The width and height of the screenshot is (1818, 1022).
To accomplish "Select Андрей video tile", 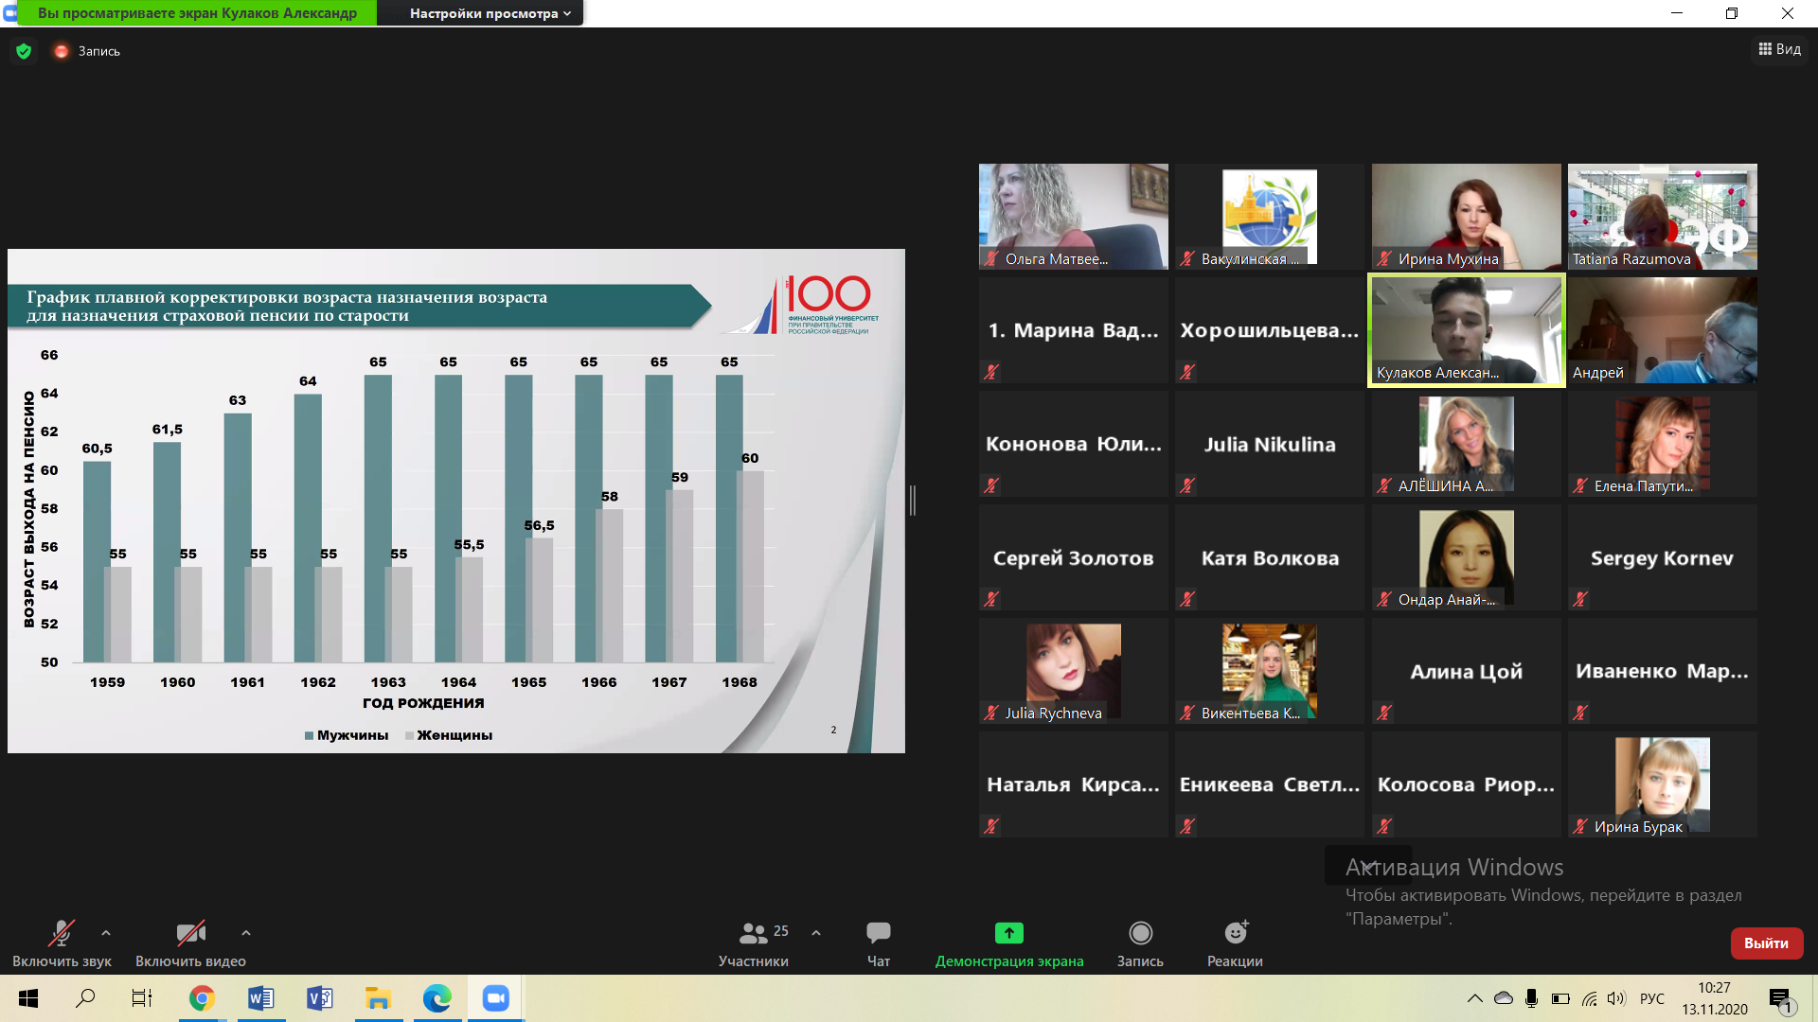I will point(1663,330).
